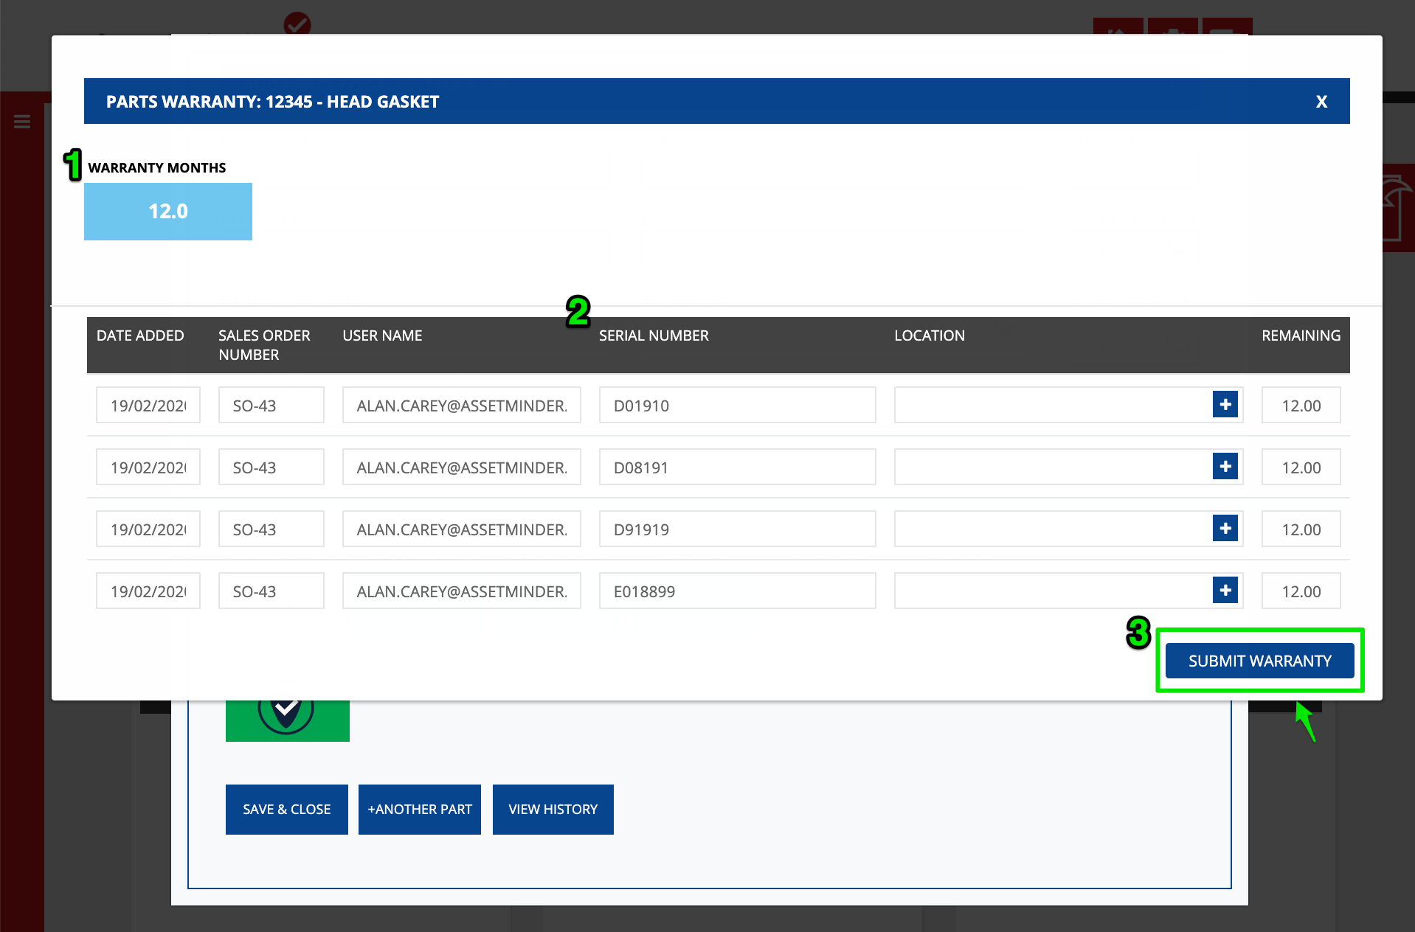This screenshot has width=1415, height=932.
Task: Submit the warranty
Action: click(1260, 661)
